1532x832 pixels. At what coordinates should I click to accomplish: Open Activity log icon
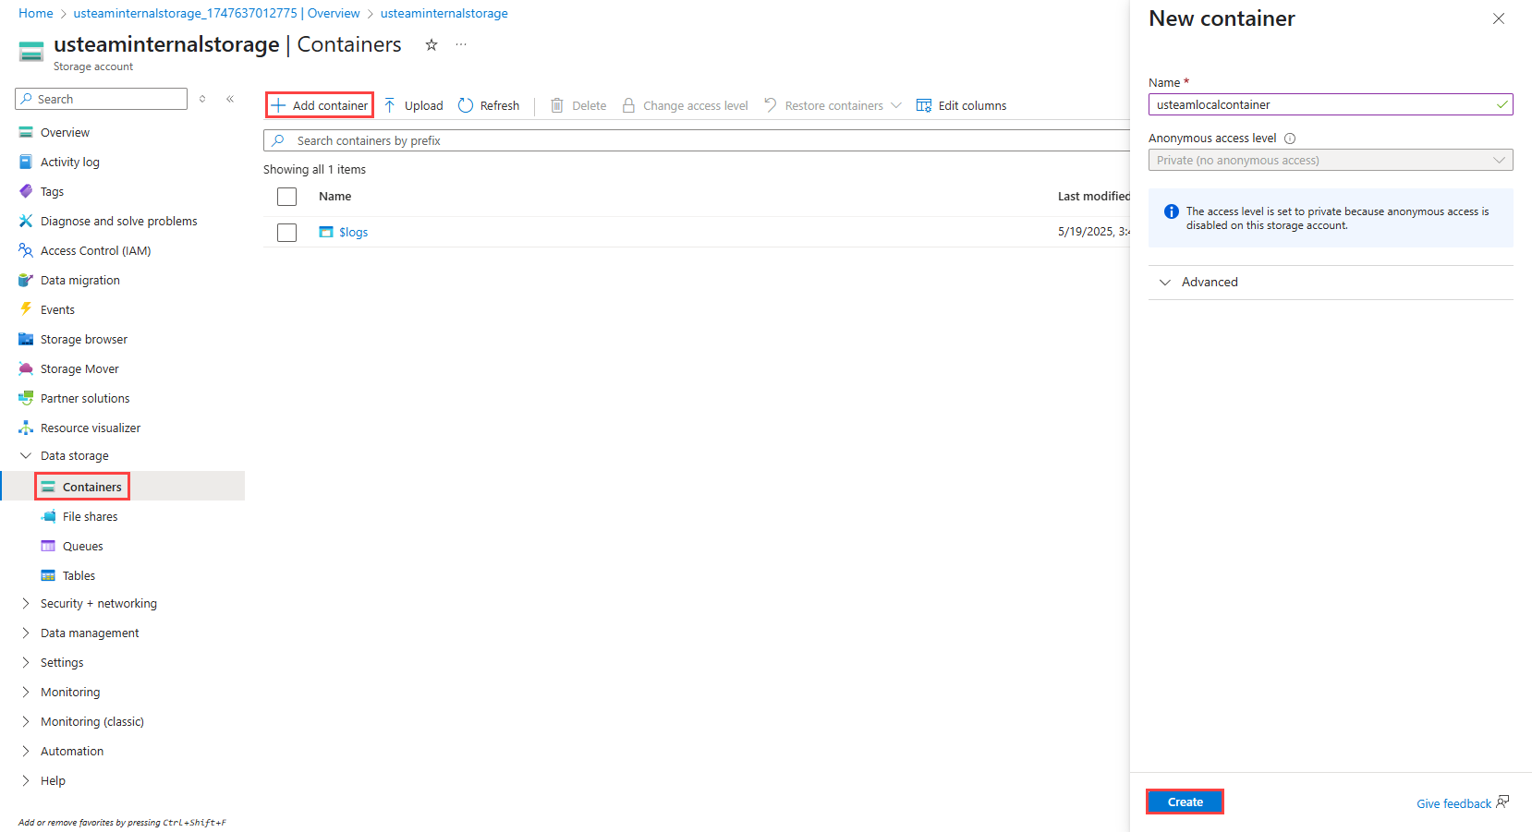coord(26,162)
